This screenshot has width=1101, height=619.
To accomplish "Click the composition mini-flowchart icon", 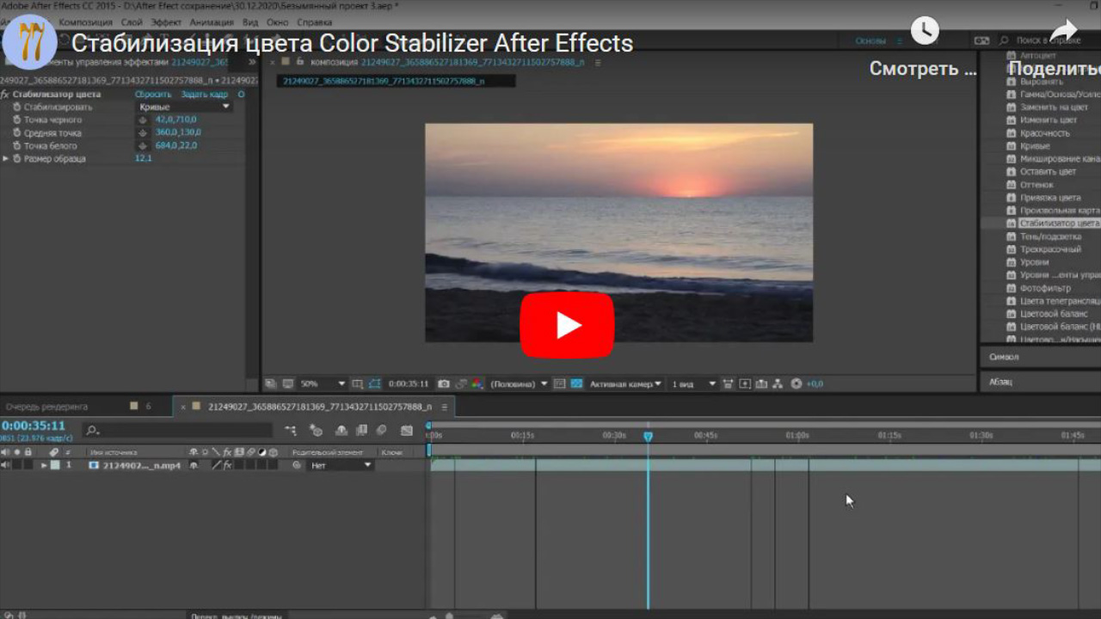I will 290,431.
